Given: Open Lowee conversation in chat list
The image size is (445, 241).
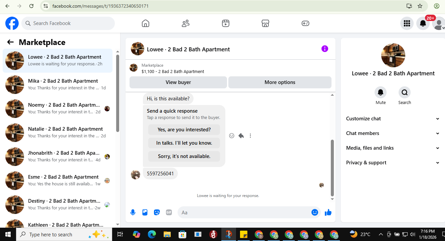Looking at the screenshot, I should (x=57, y=61).
